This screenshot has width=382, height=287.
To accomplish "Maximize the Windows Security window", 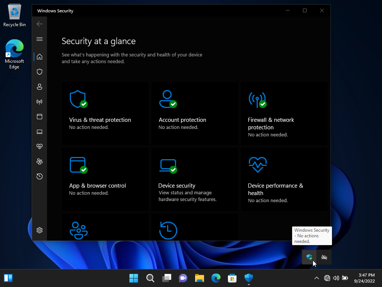I will pyautogui.click(x=305, y=10).
